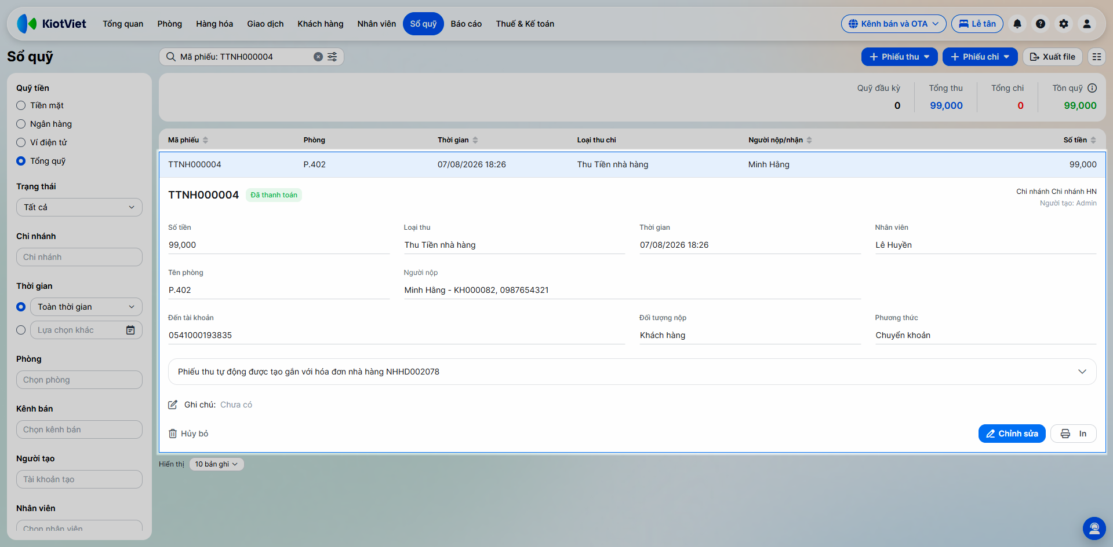
Task: Select the Lựa chọn khác time radio
Action: (x=21, y=330)
